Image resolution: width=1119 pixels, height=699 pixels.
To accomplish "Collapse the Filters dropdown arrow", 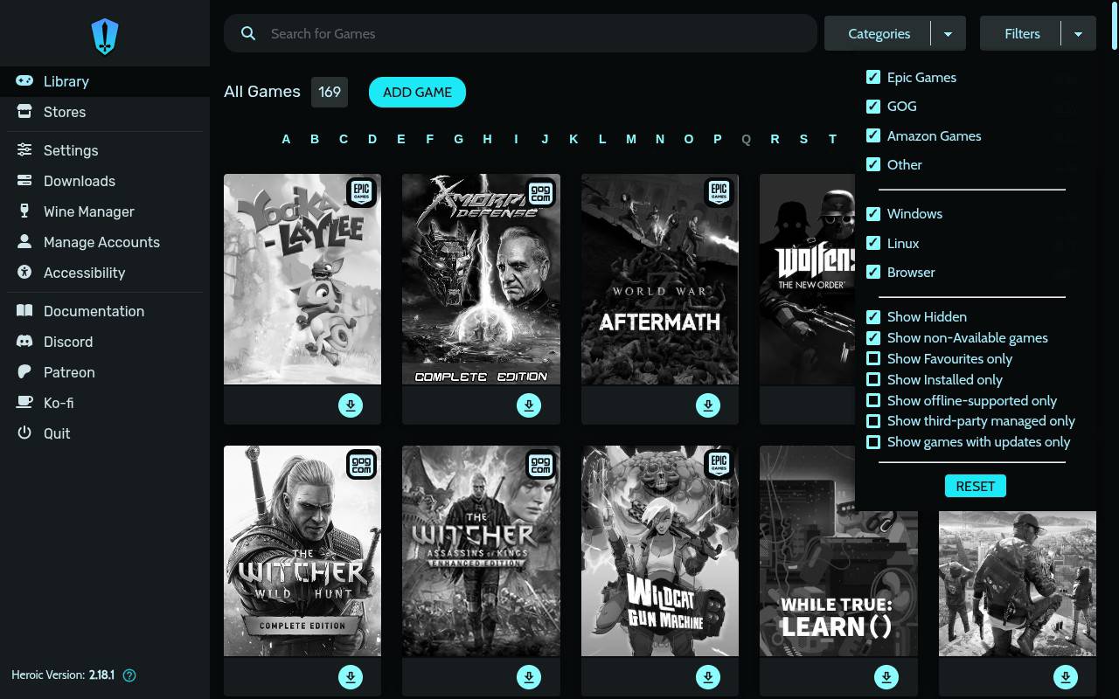I will (x=1078, y=34).
